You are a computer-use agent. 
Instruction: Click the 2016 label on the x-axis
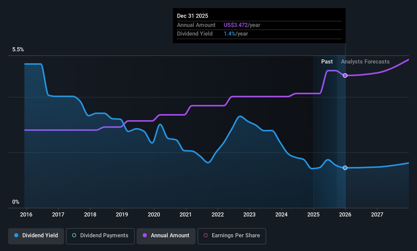pyautogui.click(x=26, y=214)
